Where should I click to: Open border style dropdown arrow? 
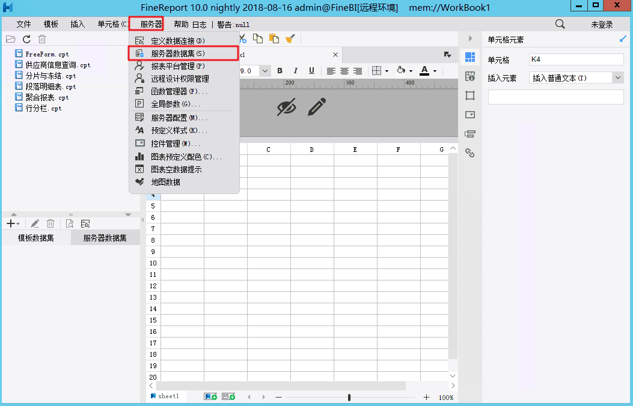click(x=387, y=71)
